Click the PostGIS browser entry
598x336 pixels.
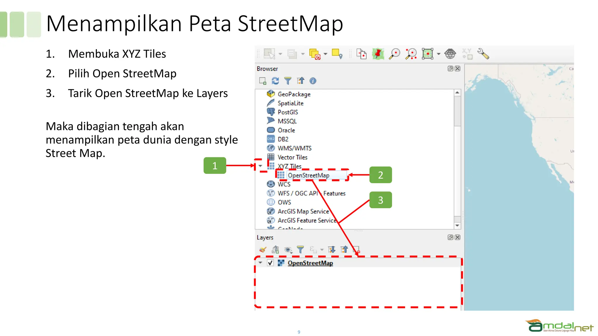pos(288,112)
